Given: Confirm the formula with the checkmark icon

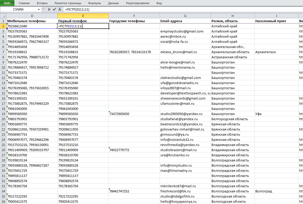Looking at the screenshot, I should click(54, 9).
